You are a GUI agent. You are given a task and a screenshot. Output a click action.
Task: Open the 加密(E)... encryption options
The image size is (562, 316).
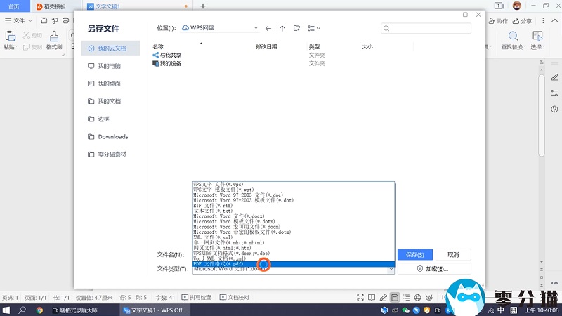[x=434, y=269]
